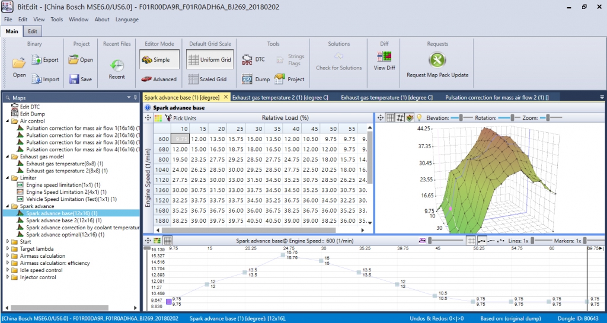Viewport: 607px width, 323px height.
Task: Click the Import binary icon
Action: tap(36, 79)
